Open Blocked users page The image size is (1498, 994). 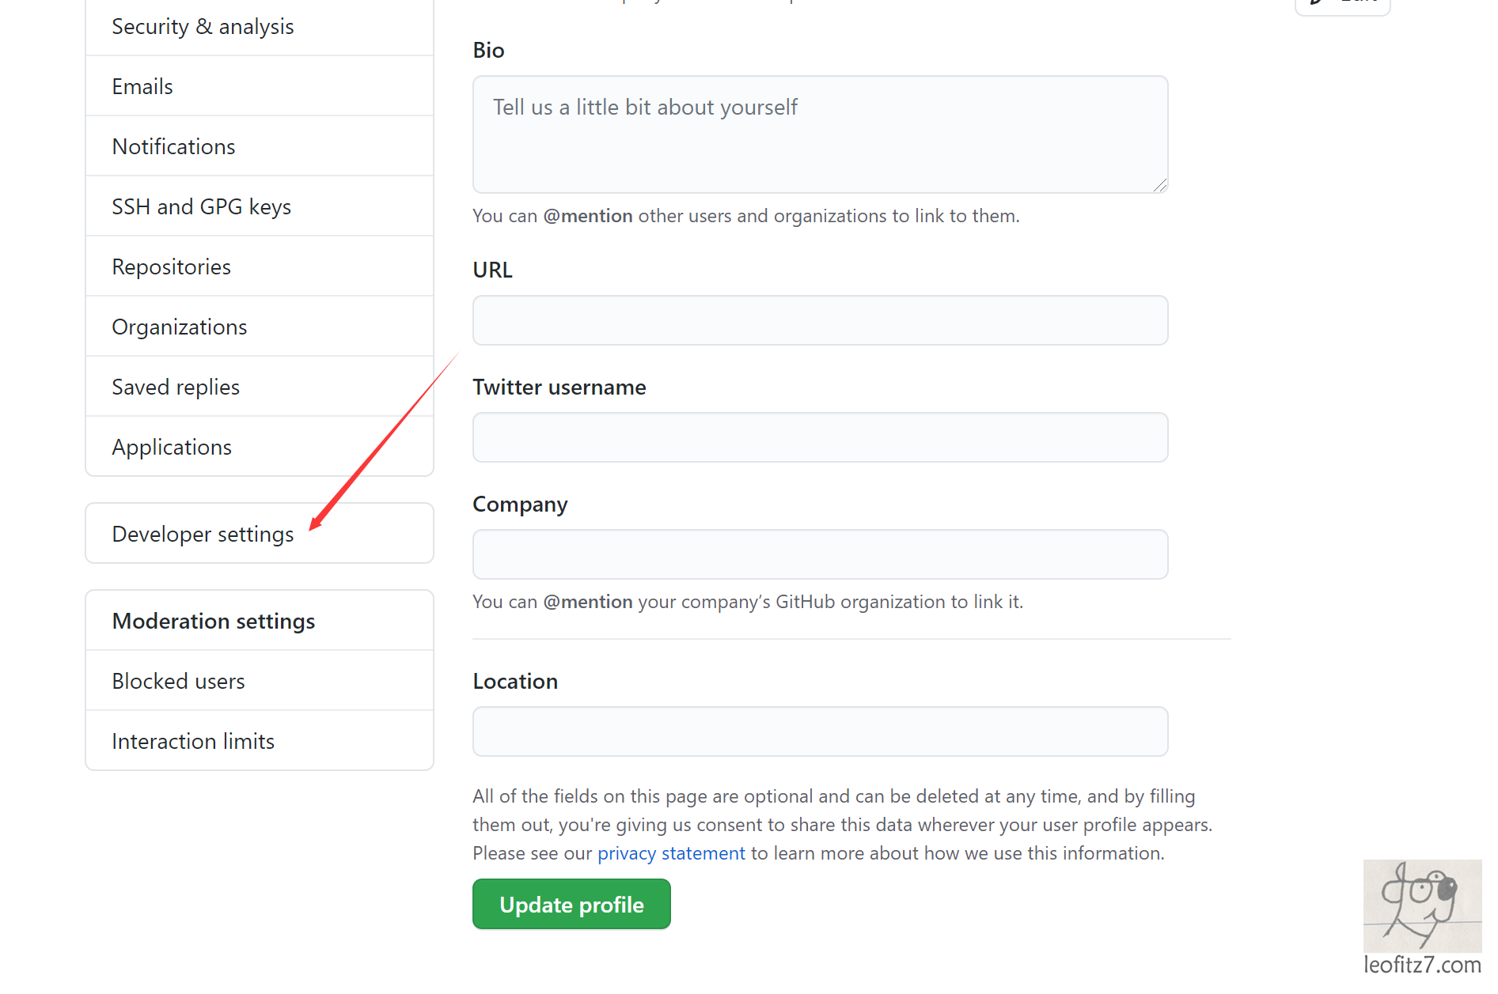click(x=178, y=682)
